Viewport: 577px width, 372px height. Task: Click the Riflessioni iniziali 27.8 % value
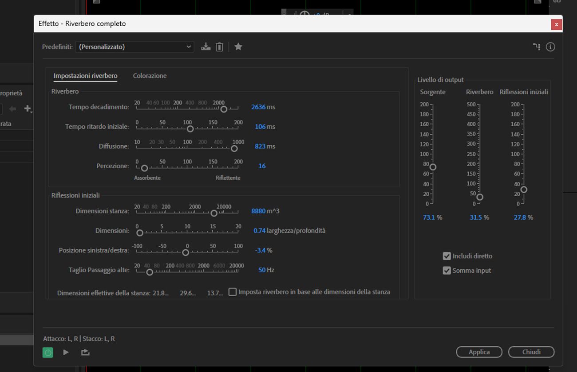[520, 217]
